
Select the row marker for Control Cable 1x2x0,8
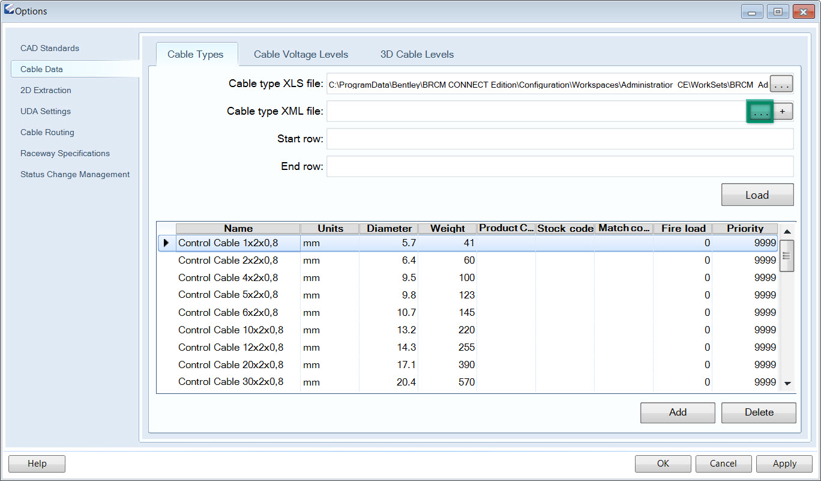(166, 243)
